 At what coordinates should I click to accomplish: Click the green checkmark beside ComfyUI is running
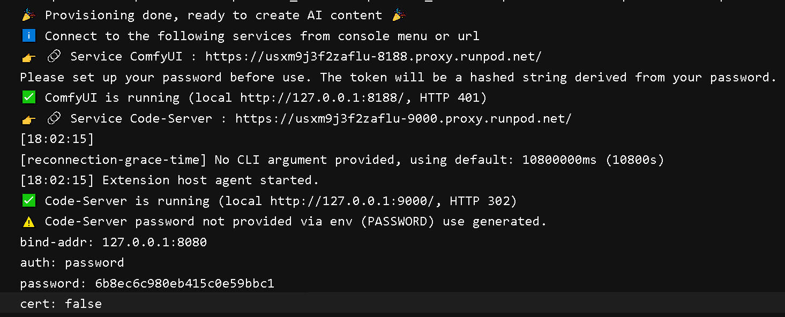point(29,97)
